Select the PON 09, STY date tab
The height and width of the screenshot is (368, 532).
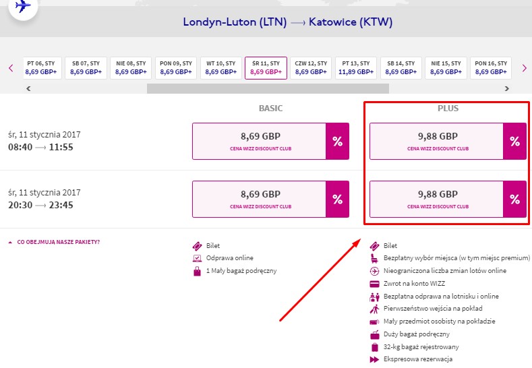point(176,68)
